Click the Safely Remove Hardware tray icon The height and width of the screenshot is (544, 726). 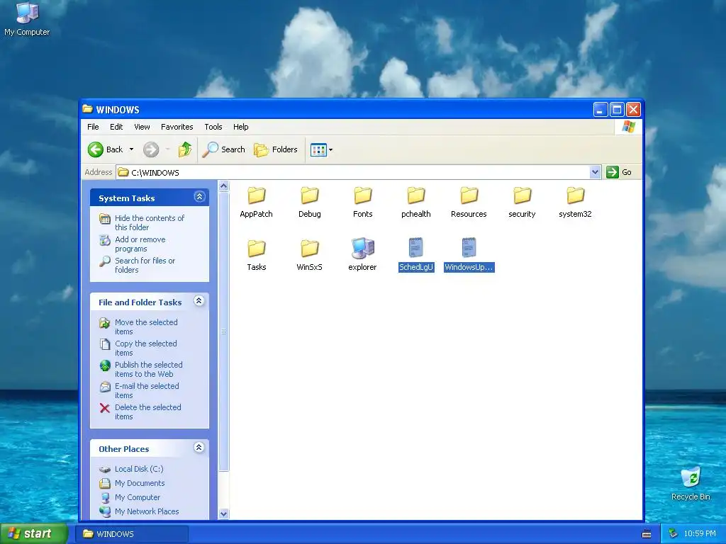pos(674,534)
